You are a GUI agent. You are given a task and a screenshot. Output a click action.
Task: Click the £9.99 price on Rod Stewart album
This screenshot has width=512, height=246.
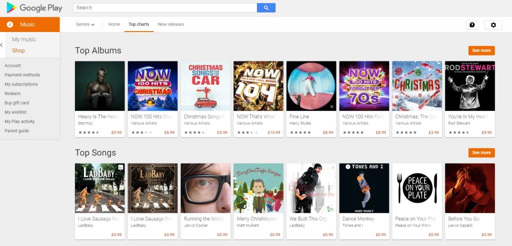[x=486, y=132]
